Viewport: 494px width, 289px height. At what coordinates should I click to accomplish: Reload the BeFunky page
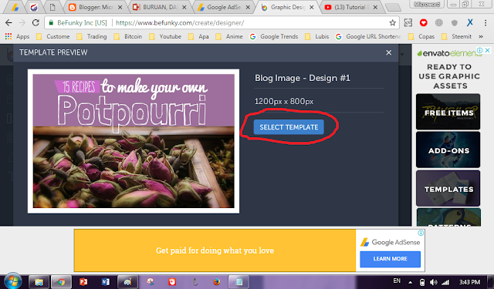click(36, 22)
